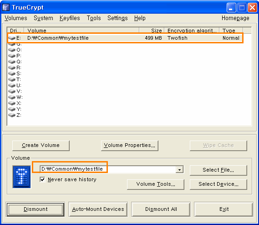Click the O: drive slot icon
259x225 pixels.
(x=12, y=50)
